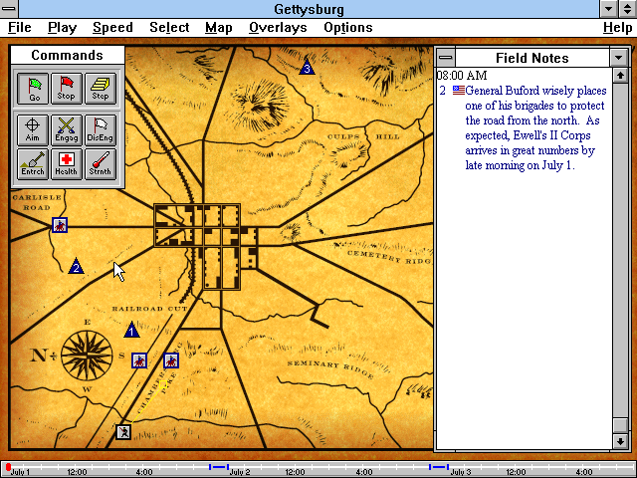
Task: Minimize the Gettysburg window
Action: pos(608,9)
